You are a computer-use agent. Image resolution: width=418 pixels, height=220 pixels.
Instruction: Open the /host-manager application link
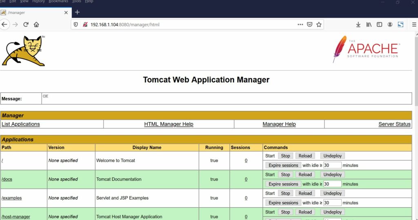point(16,217)
